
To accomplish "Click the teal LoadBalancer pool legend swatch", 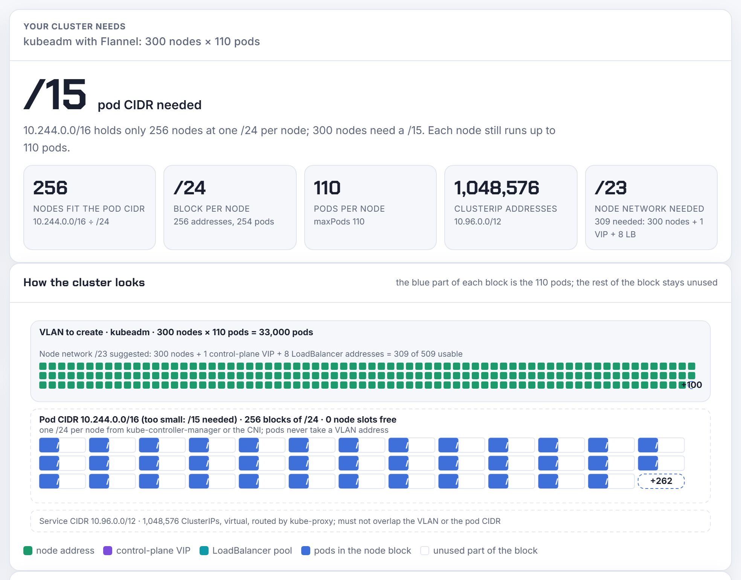I will click(204, 551).
